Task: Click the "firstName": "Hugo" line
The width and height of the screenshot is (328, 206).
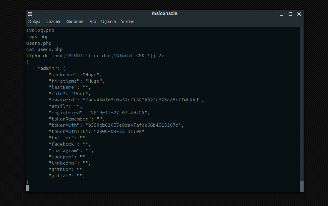Action: [77, 81]
